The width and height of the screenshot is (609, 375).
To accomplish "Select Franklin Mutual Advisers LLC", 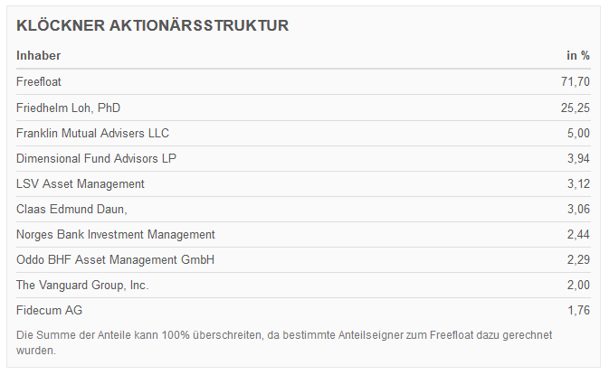I will pyautogui.click(x=92, y=133).
